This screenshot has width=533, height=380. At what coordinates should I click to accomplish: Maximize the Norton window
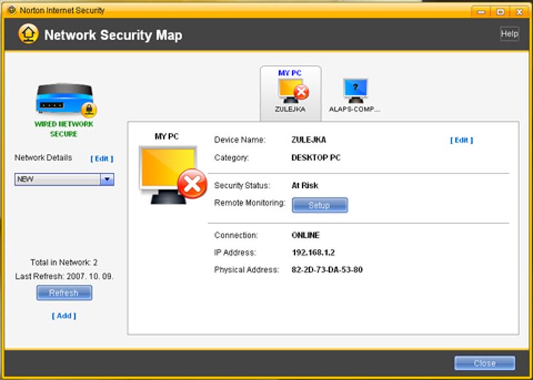(500, 12)
